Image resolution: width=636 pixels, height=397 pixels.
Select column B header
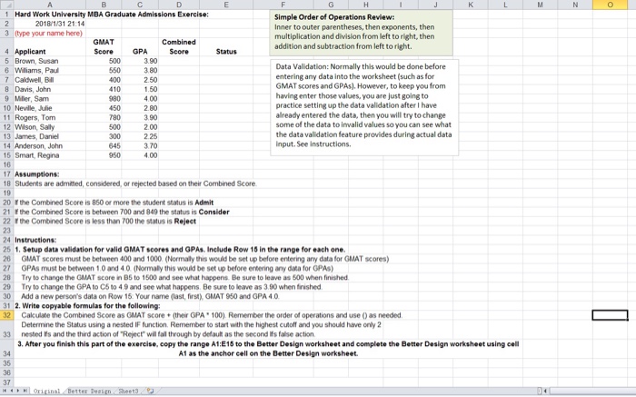pos(104,5)
